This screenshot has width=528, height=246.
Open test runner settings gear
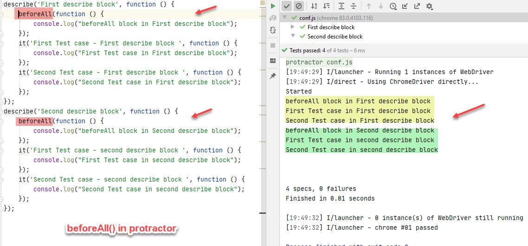point(429,6)
